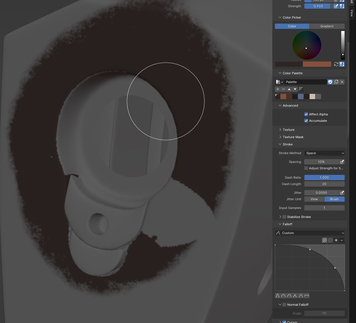This screenshot has width=356, height=323.
Task: Disable the Affect Alpha checkbox
Action: 306,114
